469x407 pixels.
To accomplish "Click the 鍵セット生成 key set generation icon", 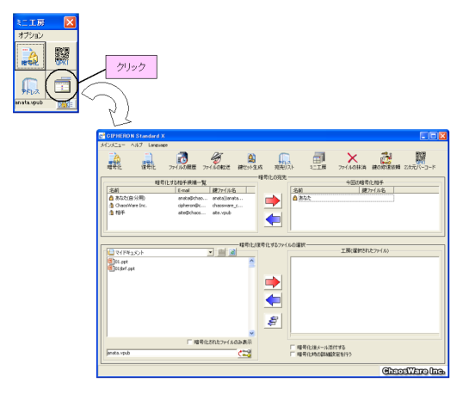I will tap(250, 161).
